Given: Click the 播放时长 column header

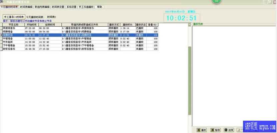Looking at the screenshot, I should [128, 25].
